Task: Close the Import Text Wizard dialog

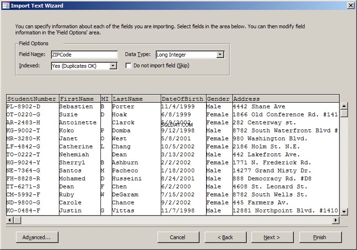Action: pyautogui.click(x=350, y=6)
